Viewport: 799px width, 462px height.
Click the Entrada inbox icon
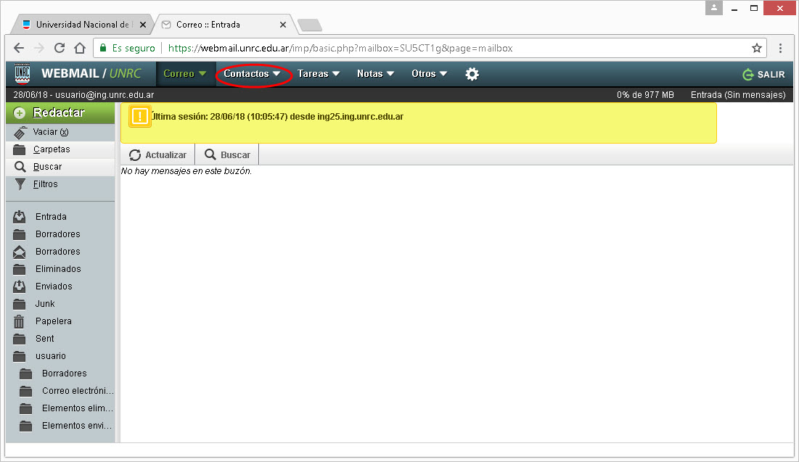coord(20,216)
